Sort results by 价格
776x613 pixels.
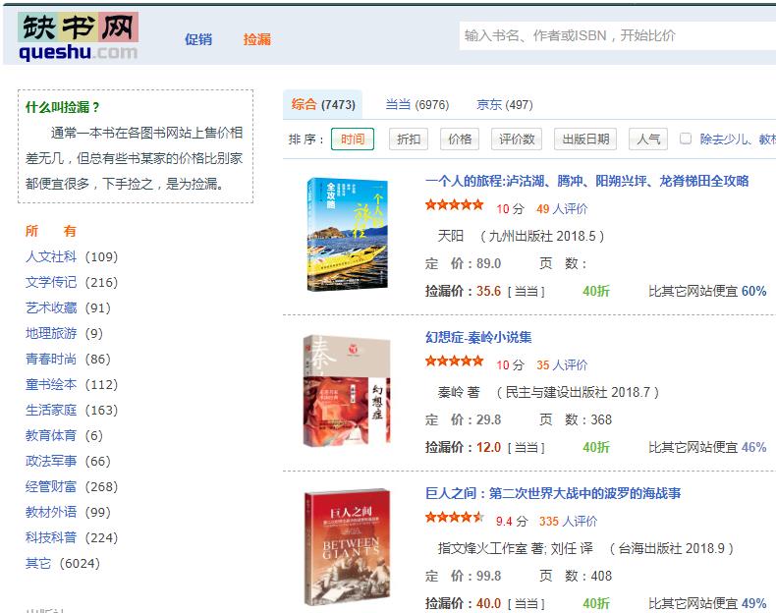[460, 139]
